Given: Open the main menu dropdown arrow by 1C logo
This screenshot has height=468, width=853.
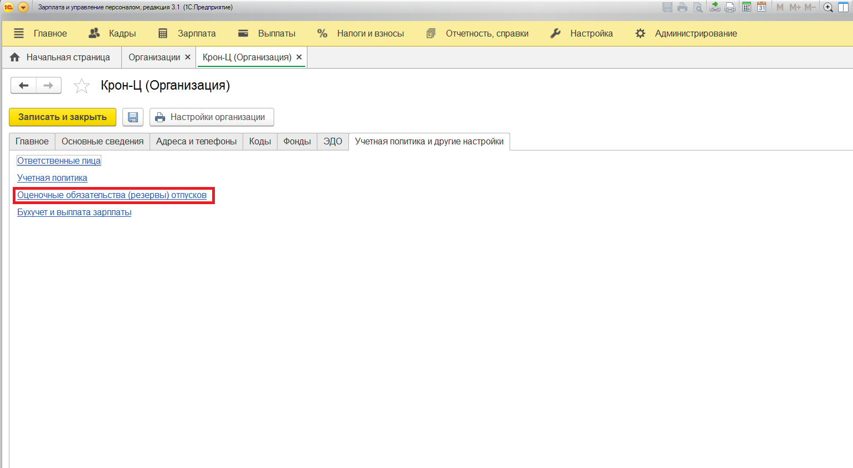Looking at the screenshot, I should 23,7.
